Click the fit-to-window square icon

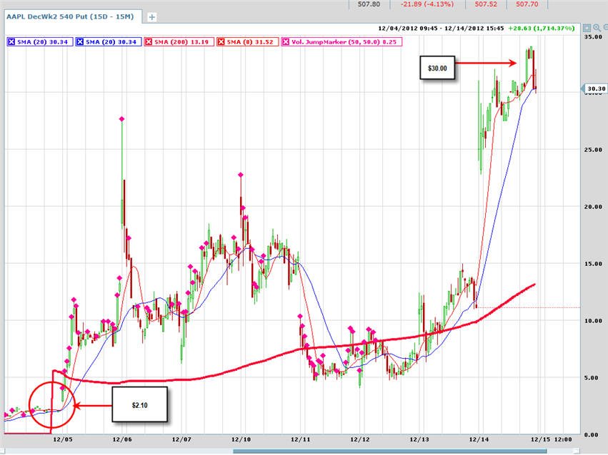click(x=587, y=28)
